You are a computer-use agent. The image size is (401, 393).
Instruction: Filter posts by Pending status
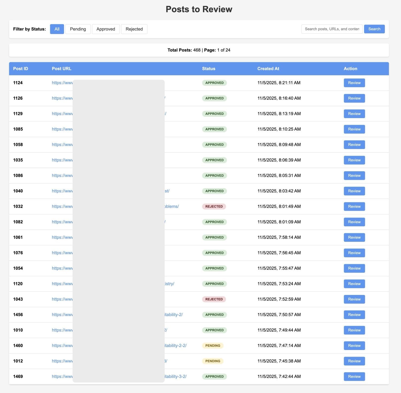click(x=78, y=29)
